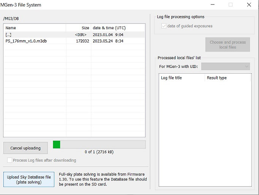Click the date & time (UTC) header
This screenshot has height=195, width=259.
(x=118, y=28)
